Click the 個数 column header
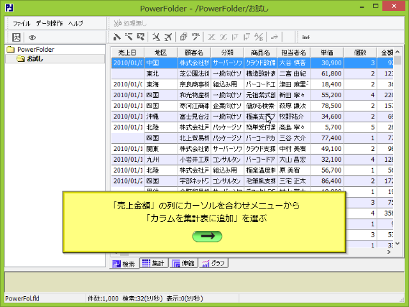 [360, 52]
